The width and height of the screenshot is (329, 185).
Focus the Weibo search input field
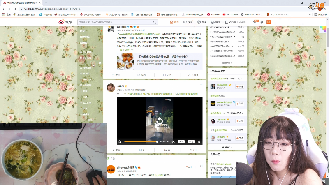[x=115, y=22]
